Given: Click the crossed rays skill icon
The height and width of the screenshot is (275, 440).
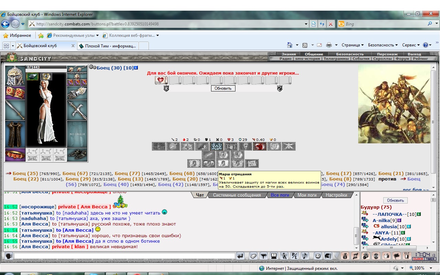Looking at the screenshot, I should coord(289,146).
